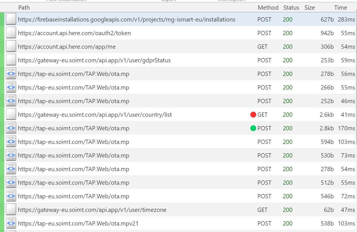This screenshot has width=357, height=232.
Task: Click the icon beside the account.api.here.com/app/me request
Action: coord(11,46)
